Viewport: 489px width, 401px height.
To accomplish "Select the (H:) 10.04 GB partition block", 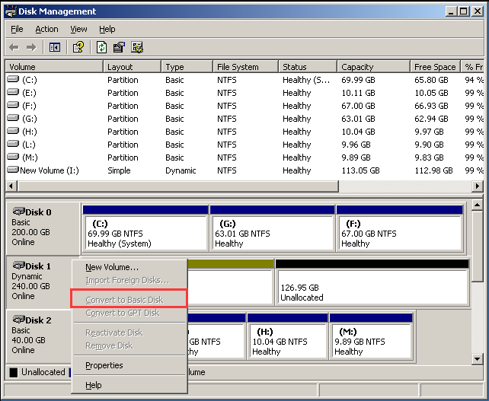I will pos(287,336).
